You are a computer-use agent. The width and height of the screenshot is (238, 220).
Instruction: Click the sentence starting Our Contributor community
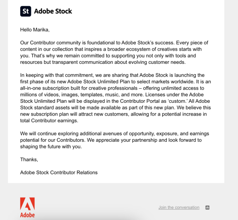[97, 43]
